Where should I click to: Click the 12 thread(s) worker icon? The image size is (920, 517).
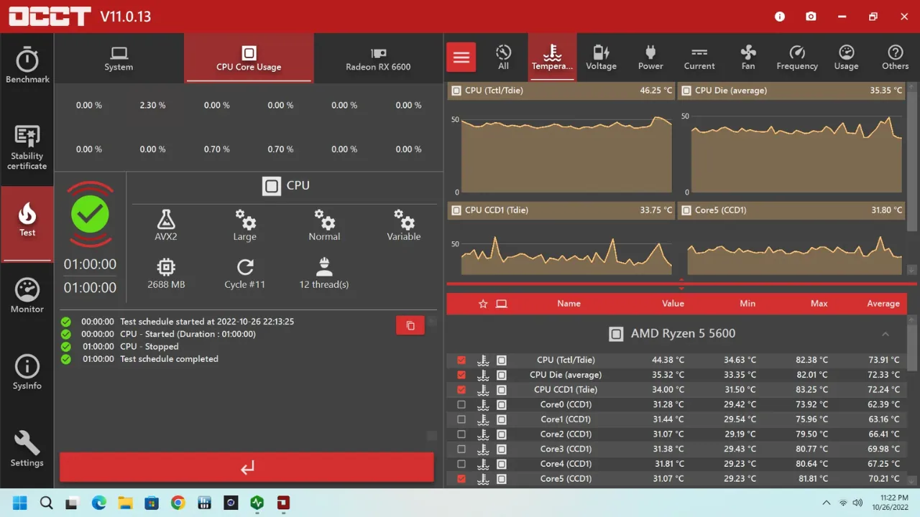(x=324, y=267)
